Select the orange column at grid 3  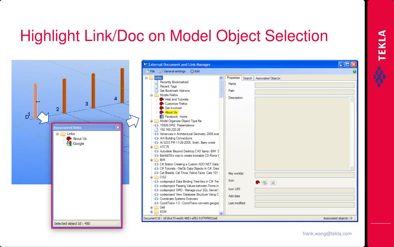tap(93, 91)
